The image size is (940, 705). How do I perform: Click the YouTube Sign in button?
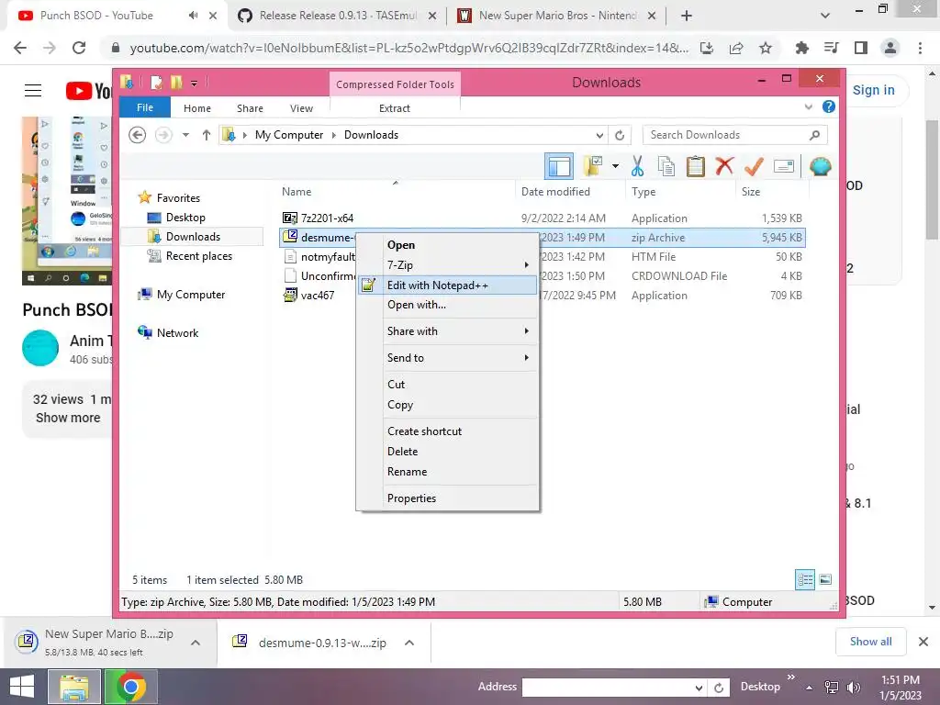[x=874, y=90]
